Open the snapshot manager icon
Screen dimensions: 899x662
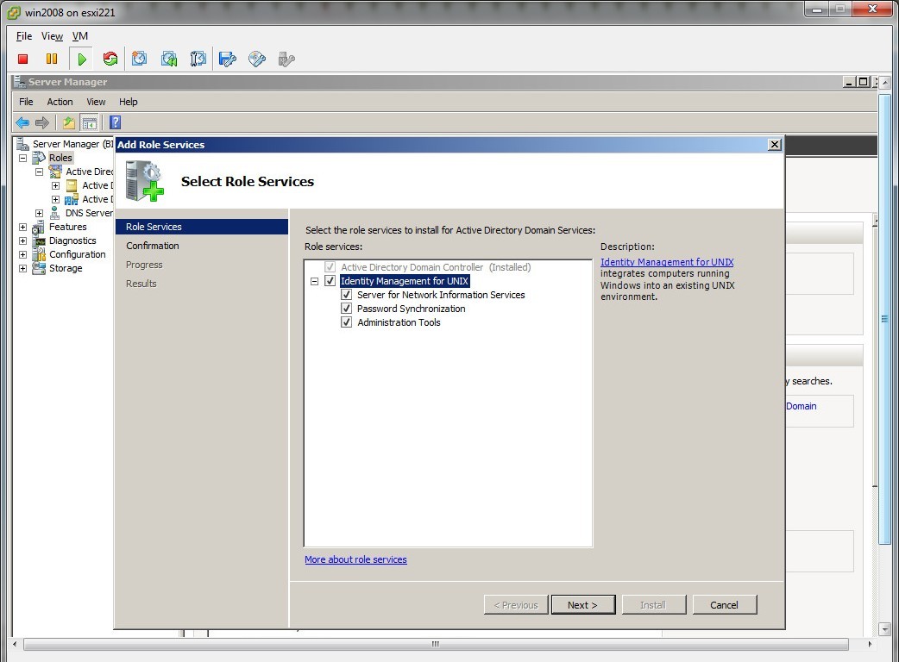(x=198, y=59)
